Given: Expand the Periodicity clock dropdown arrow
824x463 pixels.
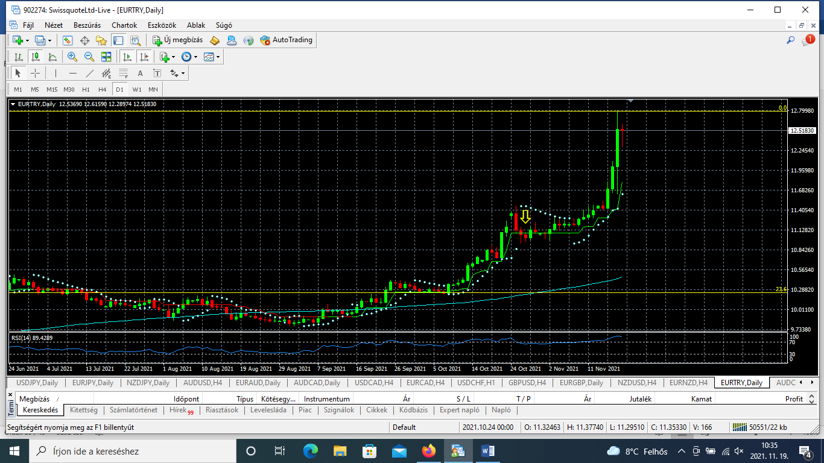Looking at the screenshot, I should [x=195, y=57].
